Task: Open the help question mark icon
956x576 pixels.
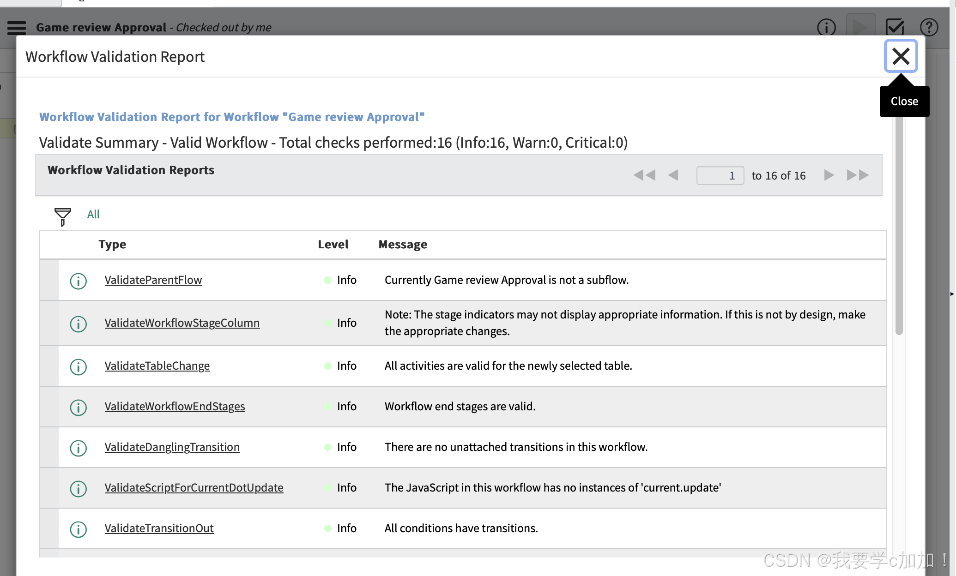Action: 929,28
